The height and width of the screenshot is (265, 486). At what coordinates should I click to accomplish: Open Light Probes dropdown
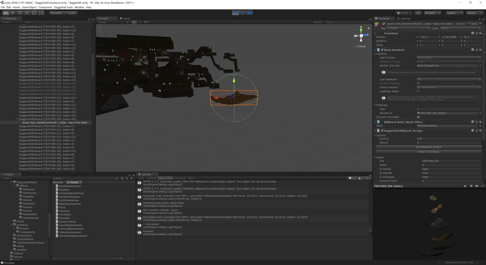click(x=449, y=58)
